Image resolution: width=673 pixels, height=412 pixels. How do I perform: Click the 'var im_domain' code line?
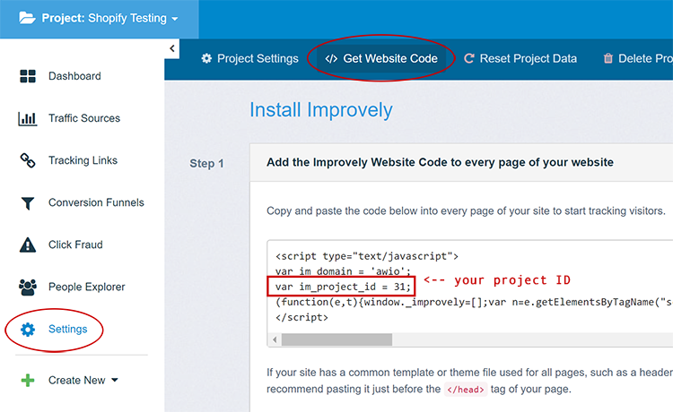coord(343,271)
